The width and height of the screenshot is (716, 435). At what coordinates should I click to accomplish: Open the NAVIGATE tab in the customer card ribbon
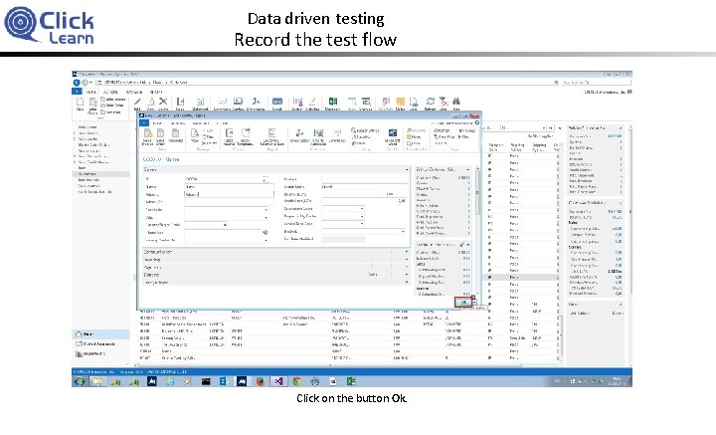click(201, 123)
